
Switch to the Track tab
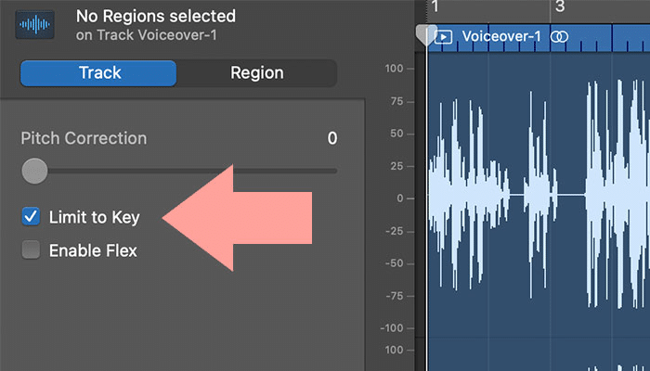(x=98, y=73)
